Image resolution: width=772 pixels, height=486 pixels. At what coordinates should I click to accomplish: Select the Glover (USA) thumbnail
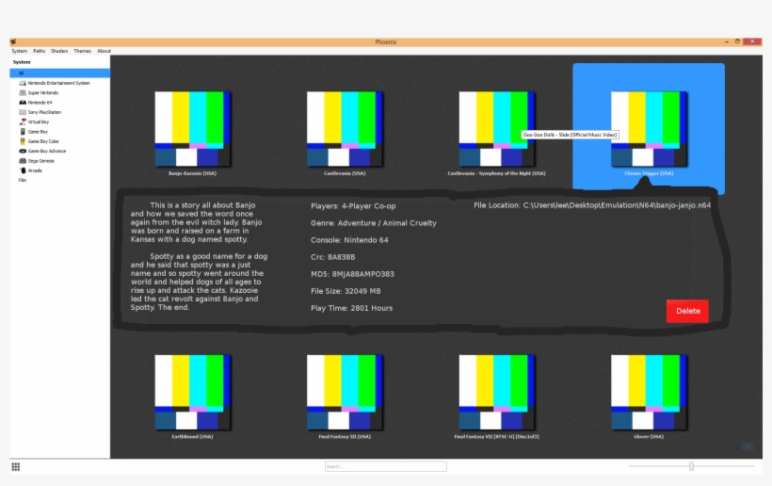pos(649,393)
